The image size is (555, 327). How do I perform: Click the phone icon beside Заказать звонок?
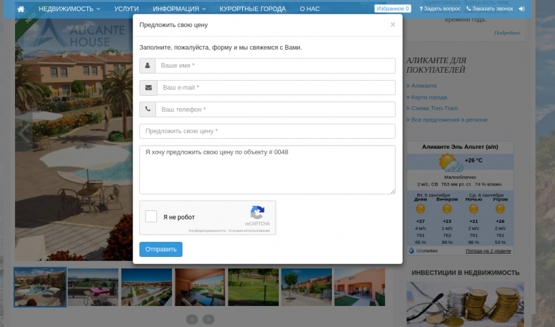tap(469, 9)
